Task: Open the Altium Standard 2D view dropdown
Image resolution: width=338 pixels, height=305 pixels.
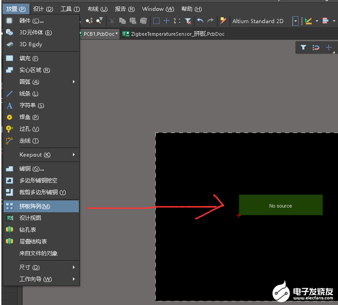Action: click(x=295, y=21)
